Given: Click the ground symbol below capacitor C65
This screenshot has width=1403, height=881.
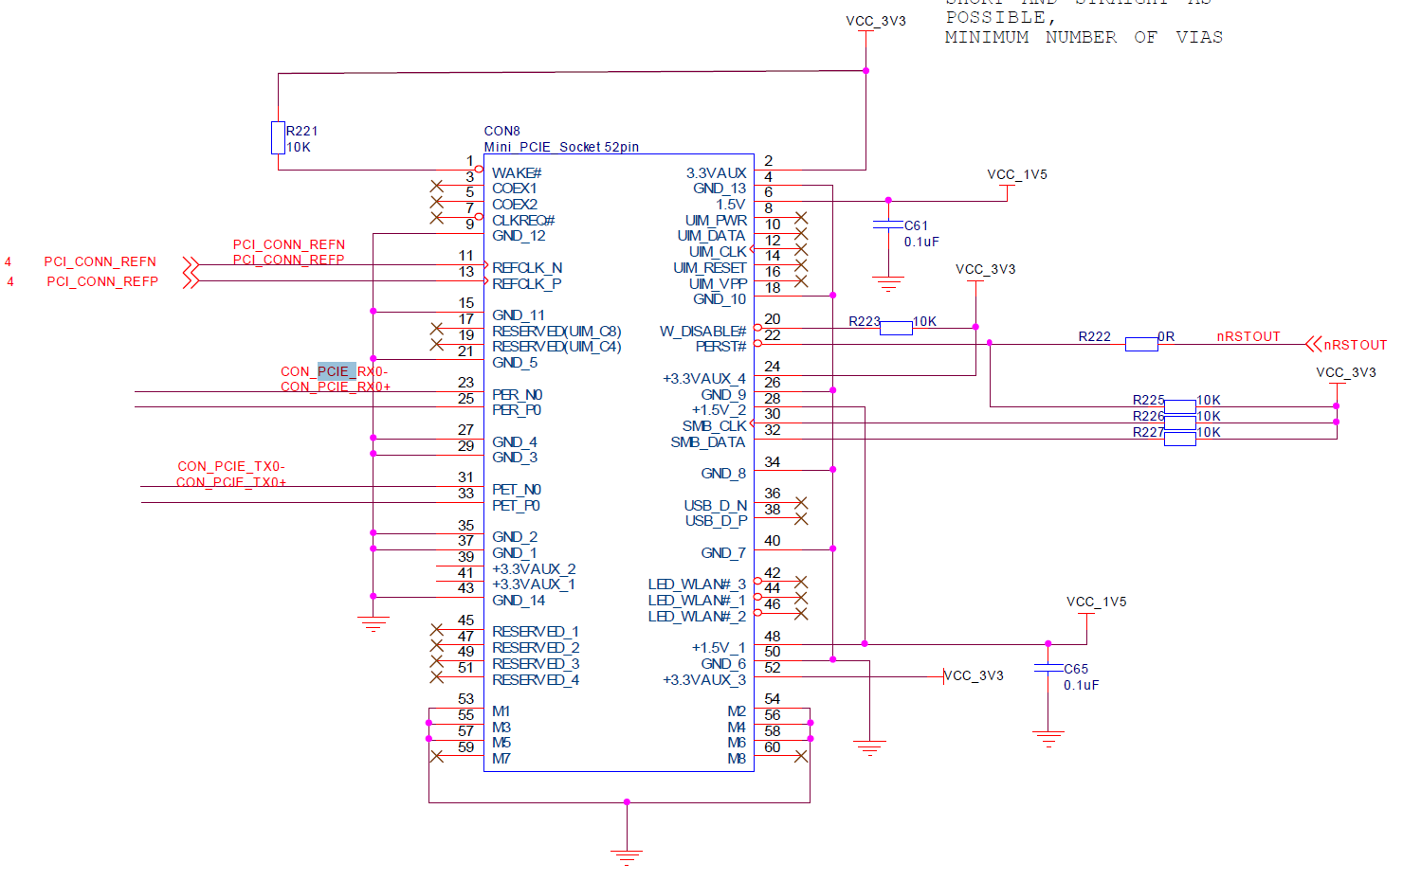Looking at the screenshot, I should tap(1048, 739).
